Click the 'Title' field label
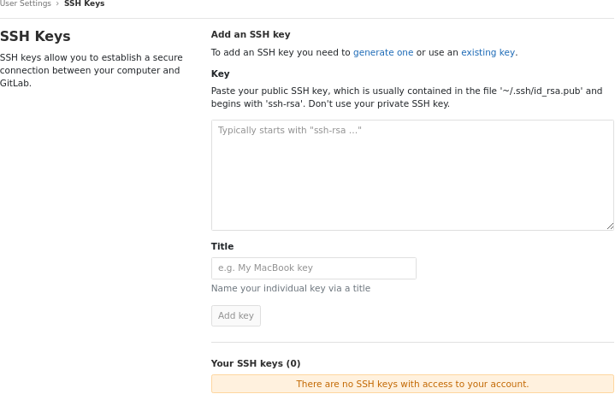 (222, 246)
